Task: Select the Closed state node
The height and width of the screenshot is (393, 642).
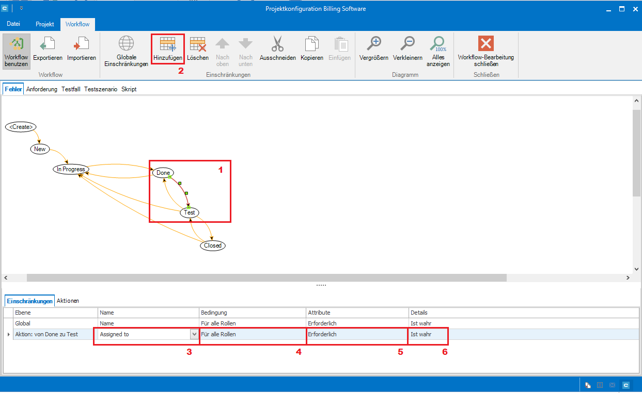Action: point(213,245)
